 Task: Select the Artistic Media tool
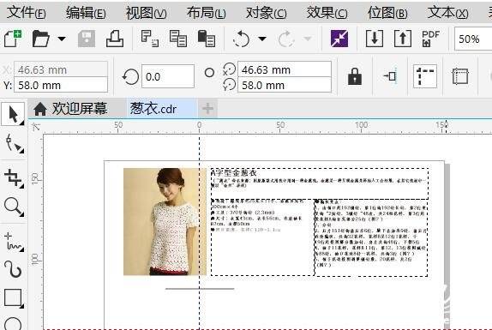click(x=14, y=269)
